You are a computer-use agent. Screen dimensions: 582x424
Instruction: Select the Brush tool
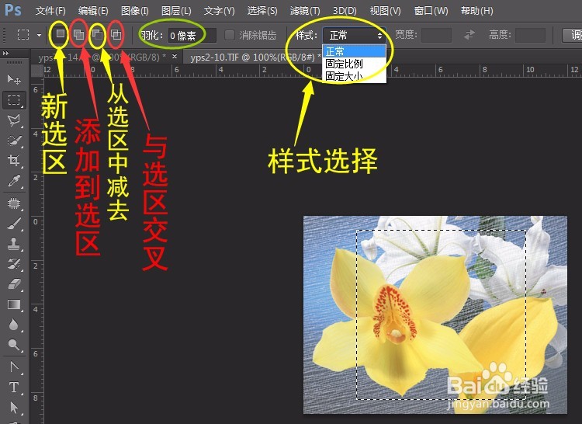(x=14, y=224)
